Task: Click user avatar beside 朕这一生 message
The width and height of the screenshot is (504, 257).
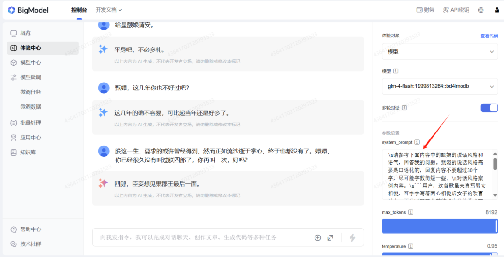Action: click(104, 151)
